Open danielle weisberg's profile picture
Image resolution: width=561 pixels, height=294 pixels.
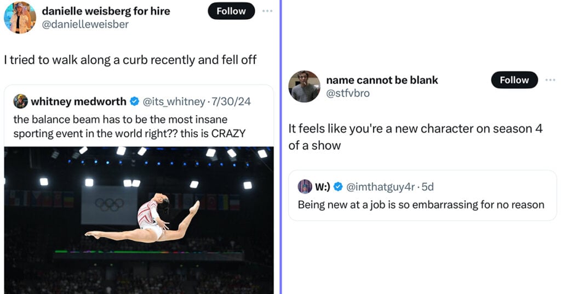click(x=20, y=17)
